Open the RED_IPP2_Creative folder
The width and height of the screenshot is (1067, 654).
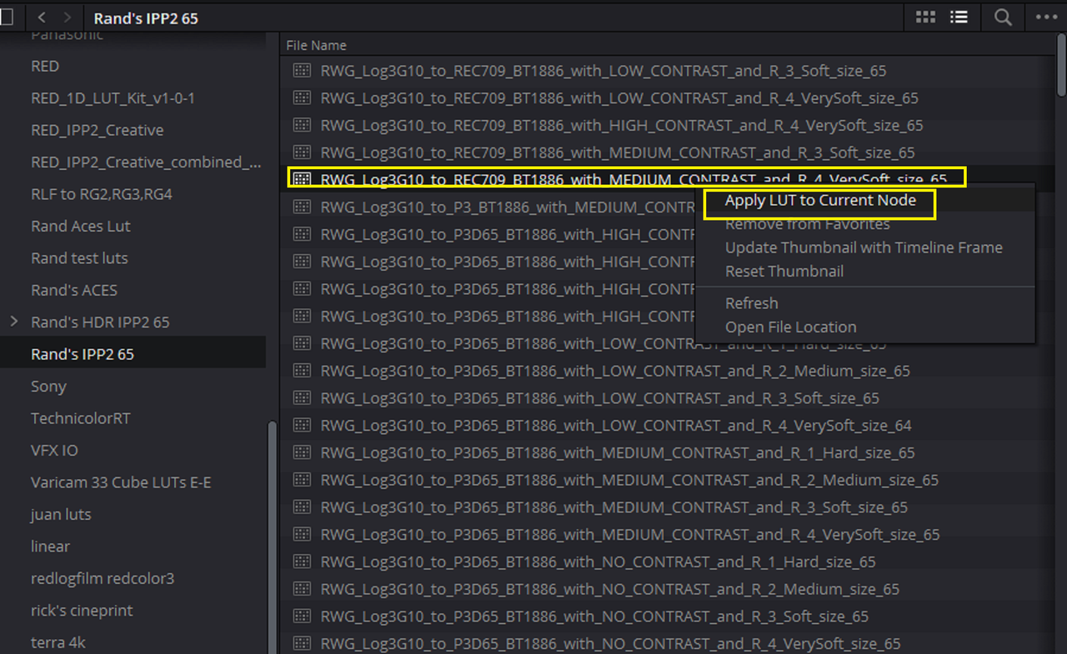point(97,130)
